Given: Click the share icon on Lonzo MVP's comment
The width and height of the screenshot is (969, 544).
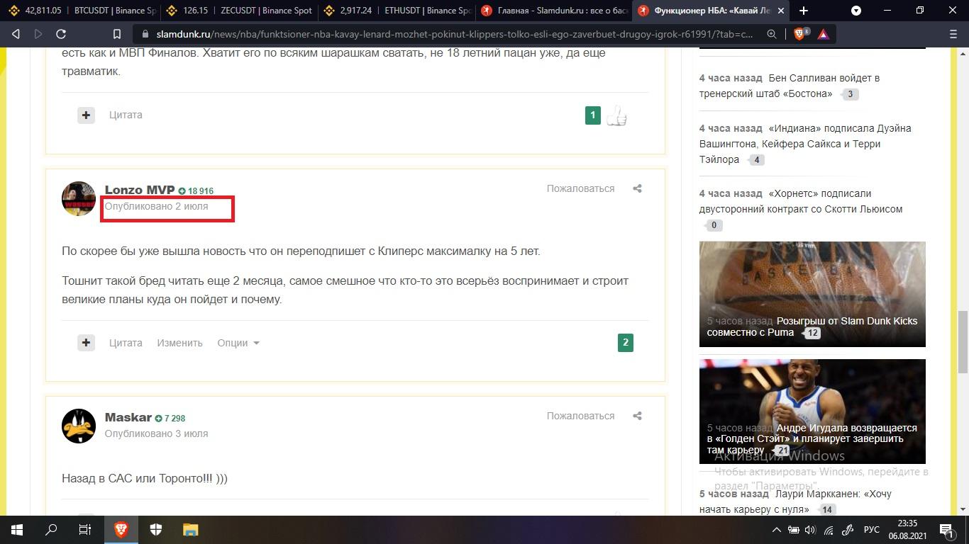Looking at the screenshot, I should point(637,188).
